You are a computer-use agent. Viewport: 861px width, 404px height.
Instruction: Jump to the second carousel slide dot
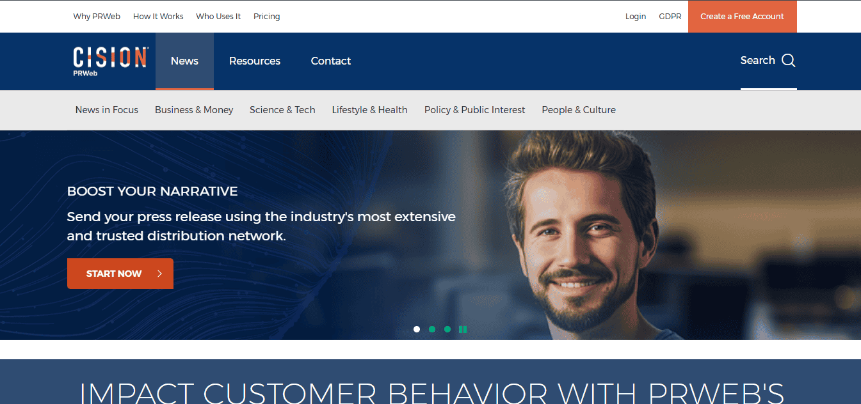[432, 329]
